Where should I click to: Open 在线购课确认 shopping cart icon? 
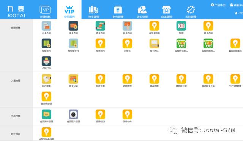pyautogui.click(x=208, y=43)
